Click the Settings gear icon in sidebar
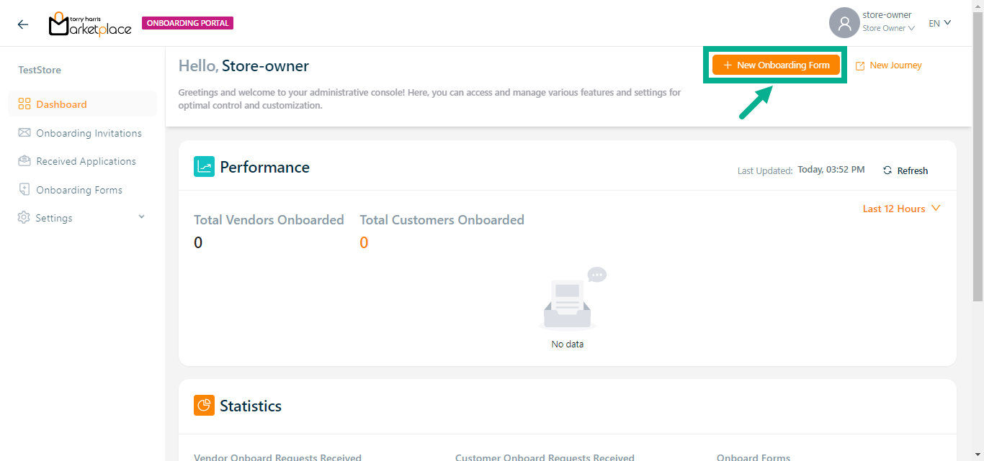Image resolution: width=984 pixels, height=461 pixels. click(24, 218)
